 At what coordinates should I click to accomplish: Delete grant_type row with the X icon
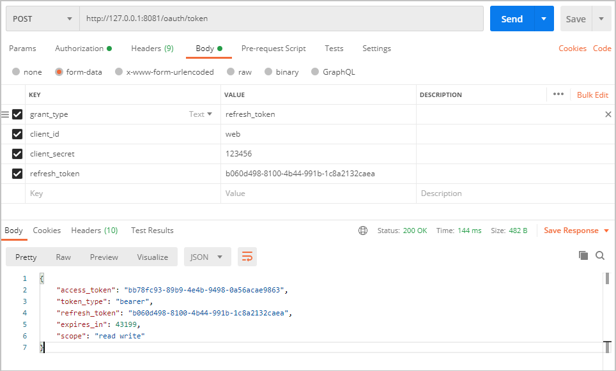point(608,114)
